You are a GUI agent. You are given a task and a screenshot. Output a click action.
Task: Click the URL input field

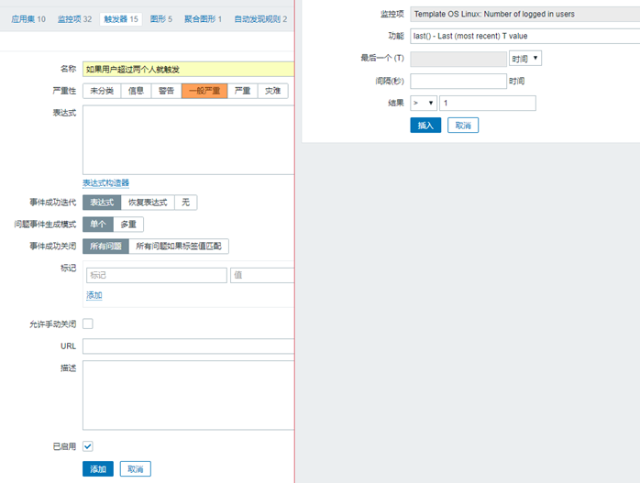188,346
